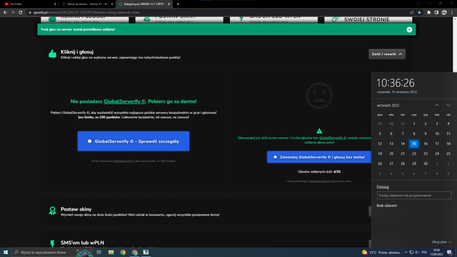Show hidden system tray icons
The height and width of the screenshot is (257, 457).
point(405,252)
